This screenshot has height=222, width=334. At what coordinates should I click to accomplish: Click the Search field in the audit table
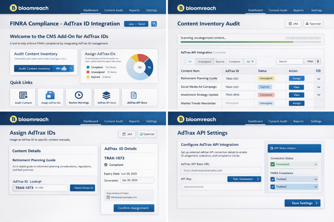[x=289, y=61]
